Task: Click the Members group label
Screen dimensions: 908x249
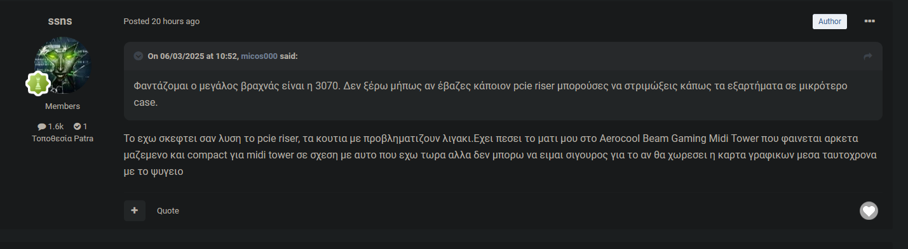Action: 62,106
